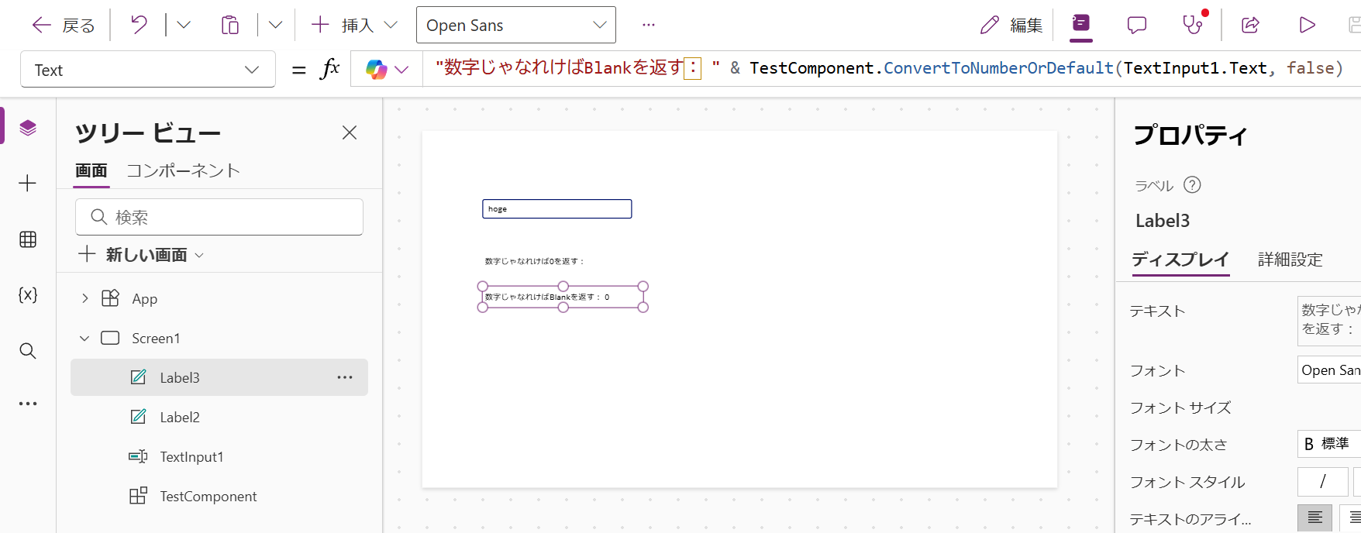Click the sidebar more options ellipsis
Screen dimensions: 1361x533
[x=28, y=404]
